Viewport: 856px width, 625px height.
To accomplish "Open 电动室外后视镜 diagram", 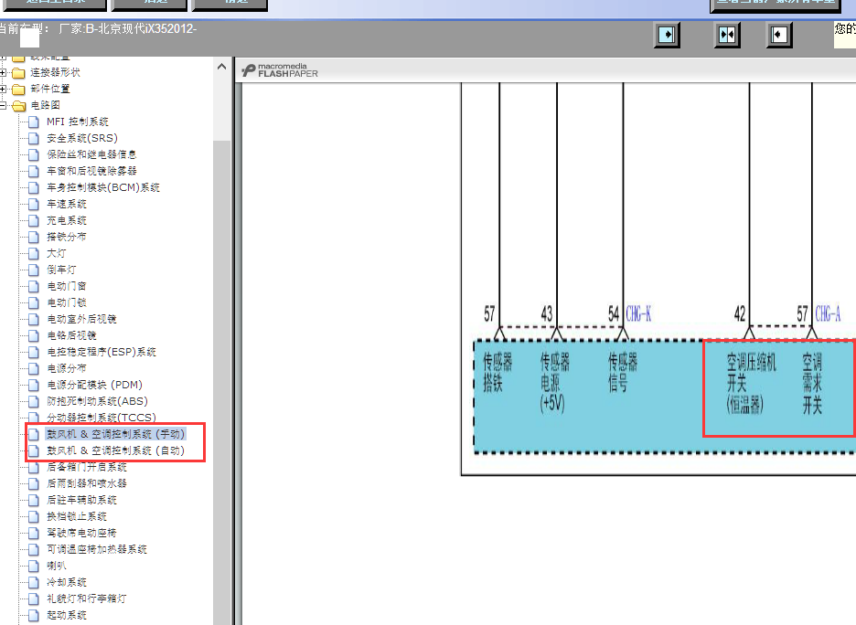I will (x=82, y=319).
